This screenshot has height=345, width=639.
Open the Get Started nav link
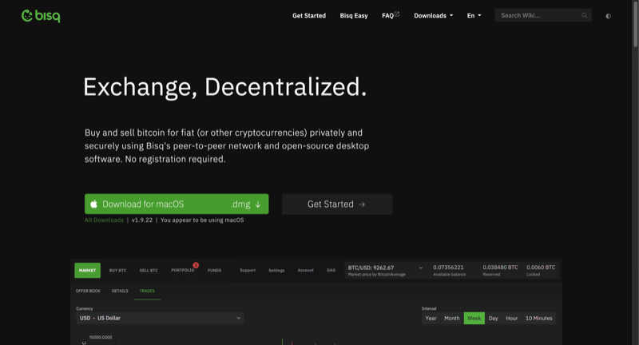(x=309, y=15)
